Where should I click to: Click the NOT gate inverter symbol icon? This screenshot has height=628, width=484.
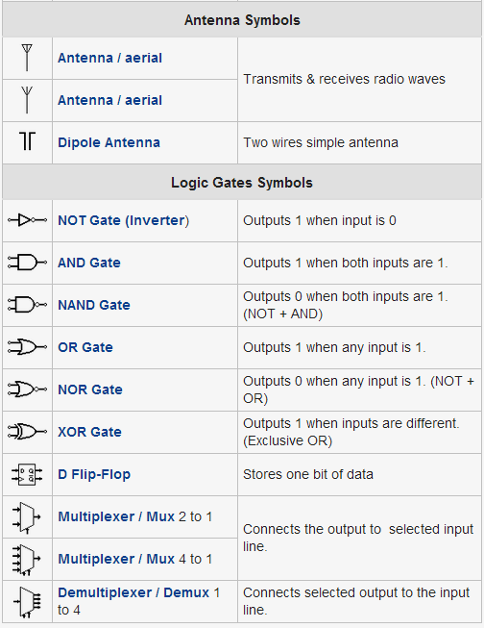pyautogui.click(x=27, y=220)
